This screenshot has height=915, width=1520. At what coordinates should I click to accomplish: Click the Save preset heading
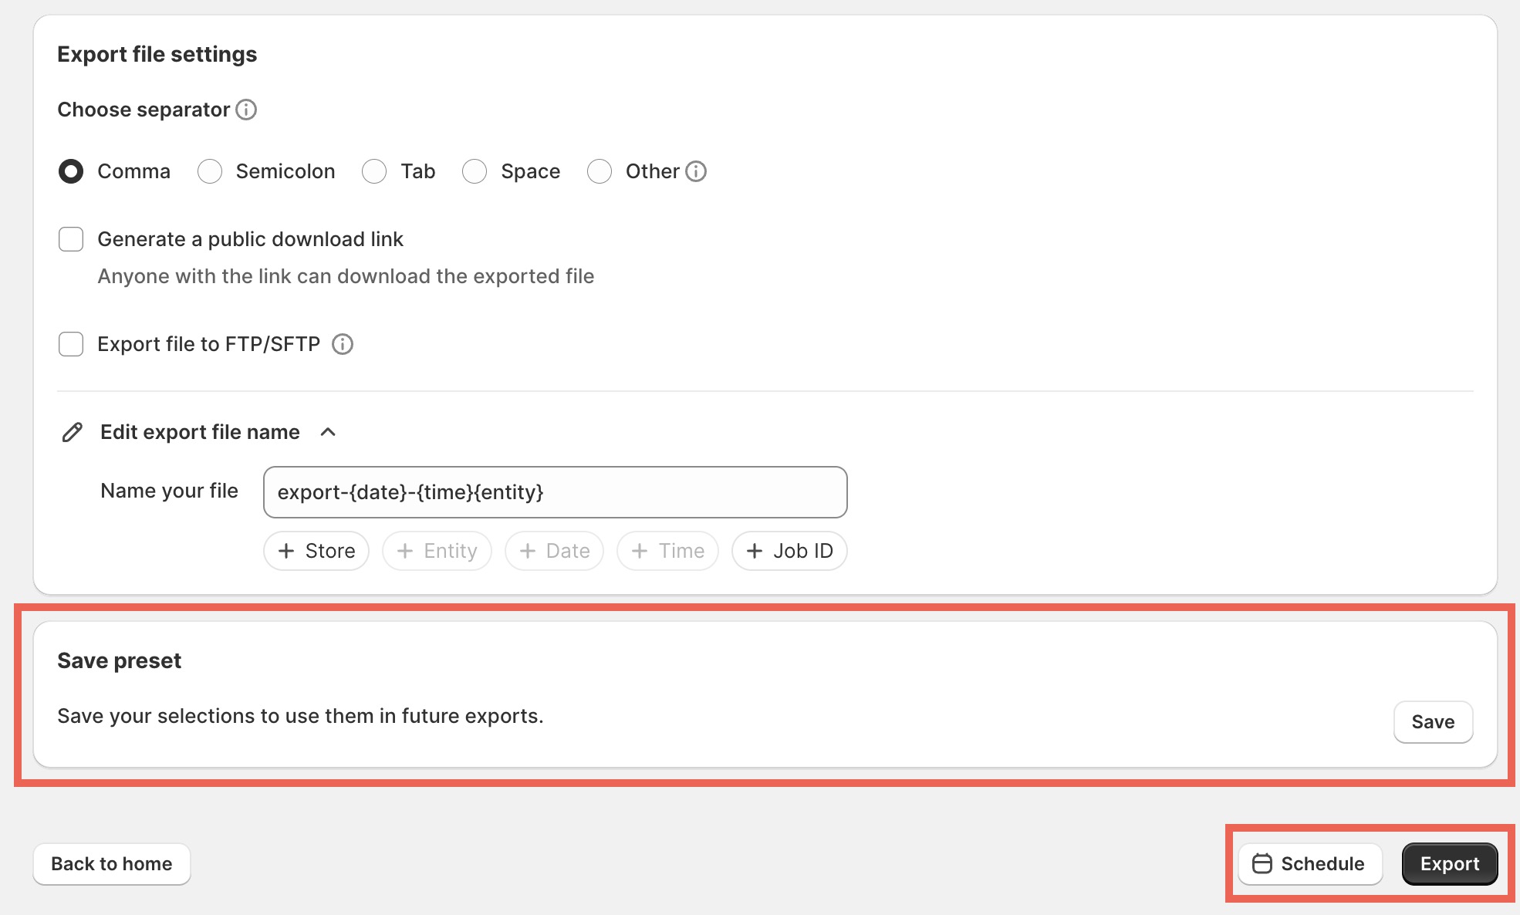(120, 660)
